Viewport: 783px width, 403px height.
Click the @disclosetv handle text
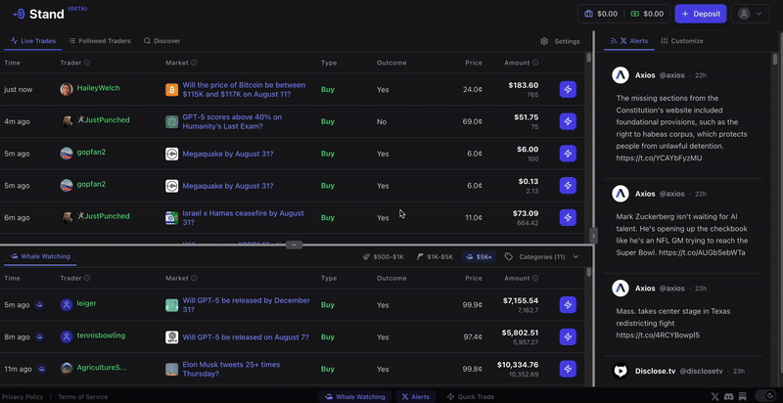701,371
